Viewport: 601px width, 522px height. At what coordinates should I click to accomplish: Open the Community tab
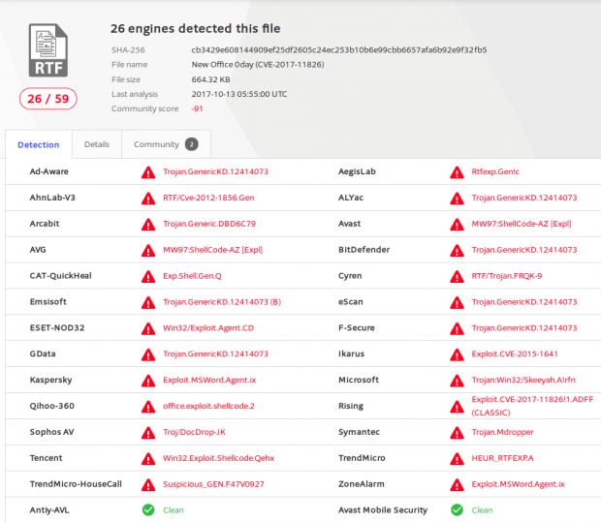click(166, 144)
